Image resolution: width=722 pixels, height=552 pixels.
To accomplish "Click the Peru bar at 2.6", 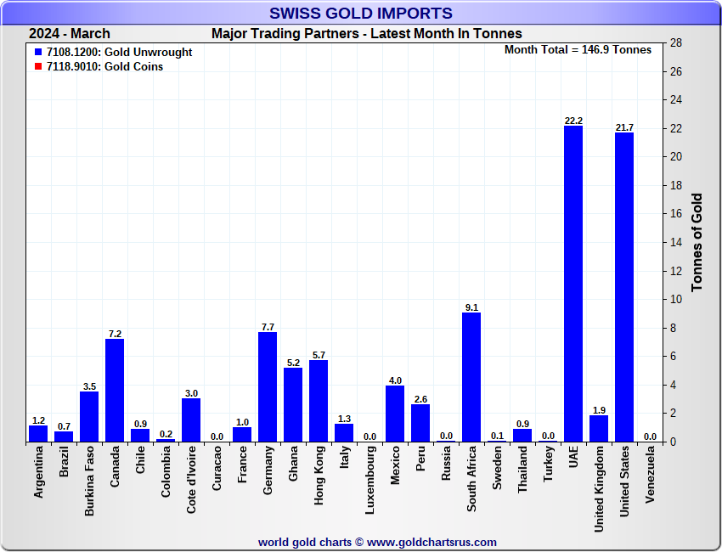I will (x=420, y=423).
